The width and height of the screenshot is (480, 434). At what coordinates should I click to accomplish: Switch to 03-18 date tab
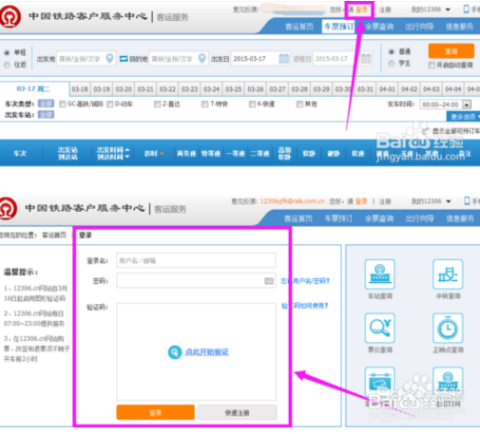(x=80, y=89)
